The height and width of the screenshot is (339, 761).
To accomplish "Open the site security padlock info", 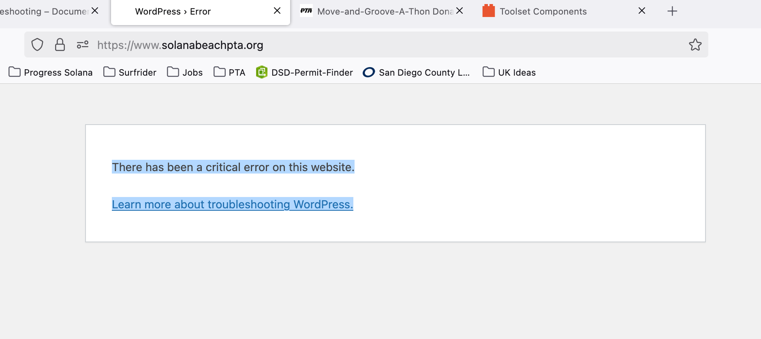I will point(60,45).
